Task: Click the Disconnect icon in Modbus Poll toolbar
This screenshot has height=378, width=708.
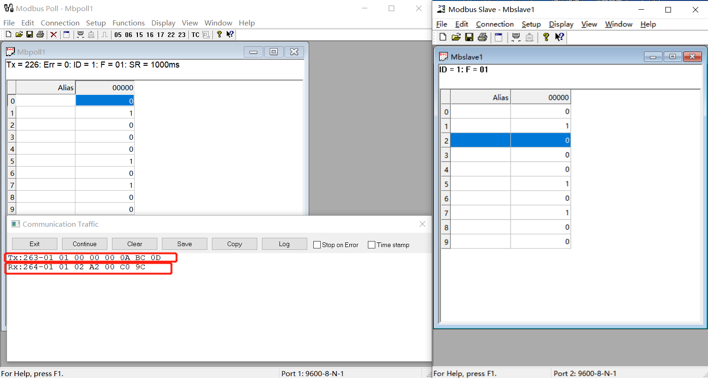Action: pos(91,34)
